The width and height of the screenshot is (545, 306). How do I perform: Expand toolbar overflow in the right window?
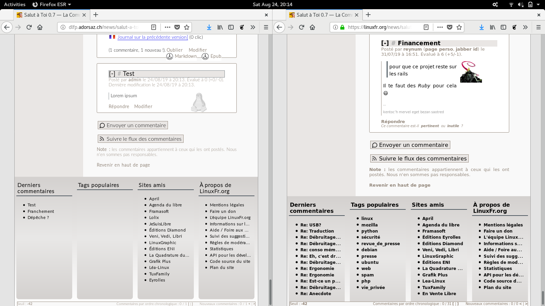pyautogui.click(x=525, y=27)
